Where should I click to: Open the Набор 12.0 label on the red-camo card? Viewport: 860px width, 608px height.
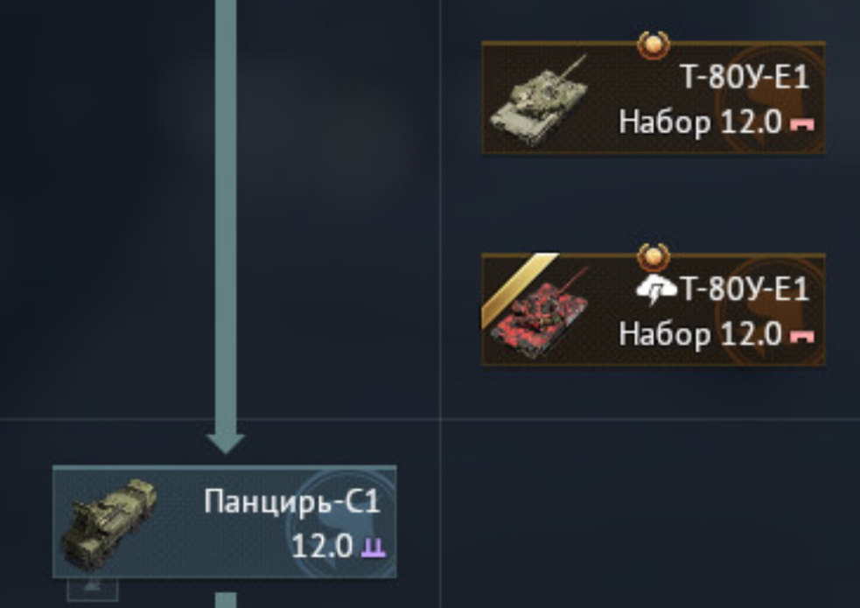point(700,334)
